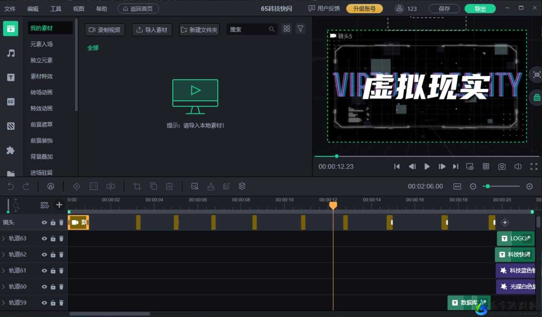The height and width of the screenshot is (317, 542).
Task: Toggle the lock on 轨道63
Action: [53, 239]
